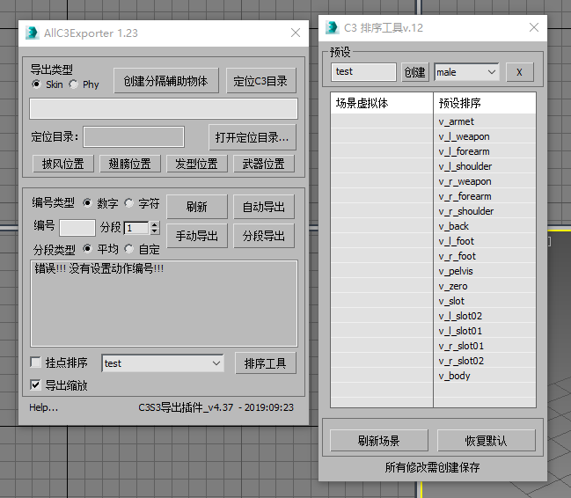Click the 翅膀位置 button
571x498 pixels.
[x=129, y=164]
